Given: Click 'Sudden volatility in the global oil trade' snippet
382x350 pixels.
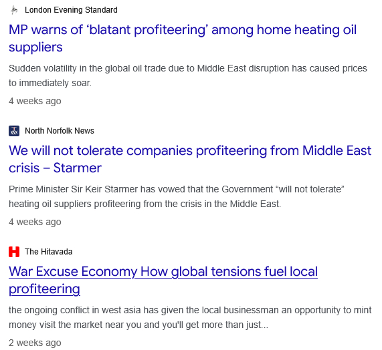Looking at the screenshot, I should click(188, 69).
